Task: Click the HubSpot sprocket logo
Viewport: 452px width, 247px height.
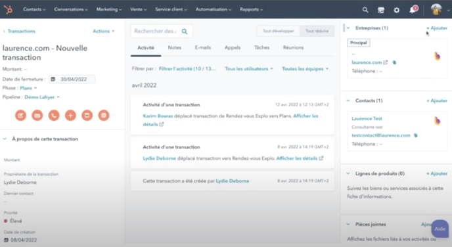Action: [x=8, y=9]
